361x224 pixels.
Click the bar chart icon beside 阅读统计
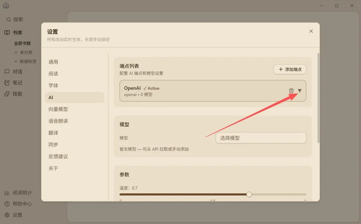tap(7, 193)
